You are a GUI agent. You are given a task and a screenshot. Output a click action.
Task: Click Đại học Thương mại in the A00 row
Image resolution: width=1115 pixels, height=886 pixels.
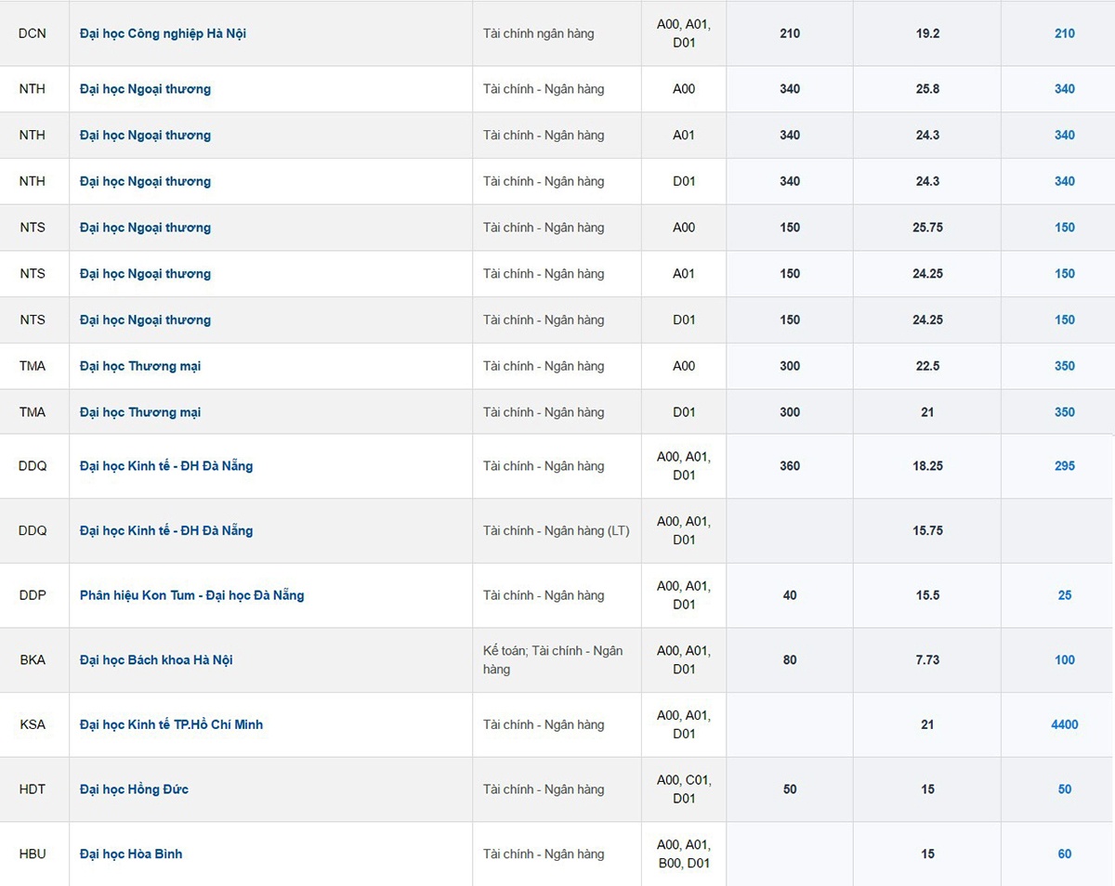(140, 366)
